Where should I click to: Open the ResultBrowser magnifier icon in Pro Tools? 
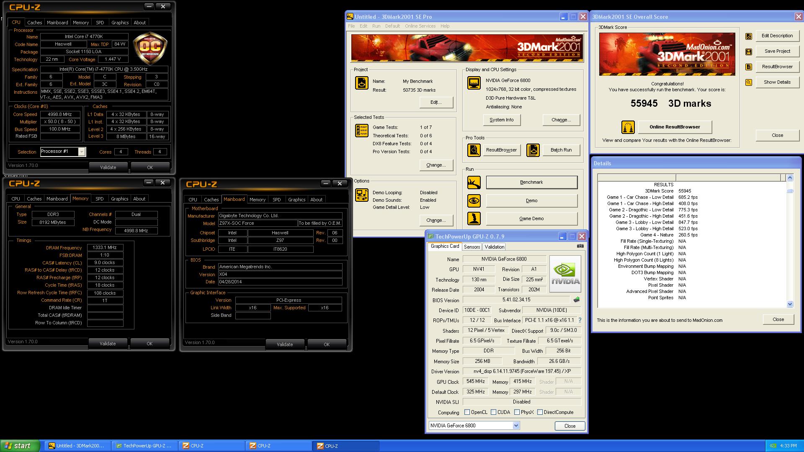(x=474, y=150)
